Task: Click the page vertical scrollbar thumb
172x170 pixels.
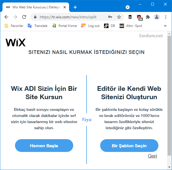Action: click(169, 96)
